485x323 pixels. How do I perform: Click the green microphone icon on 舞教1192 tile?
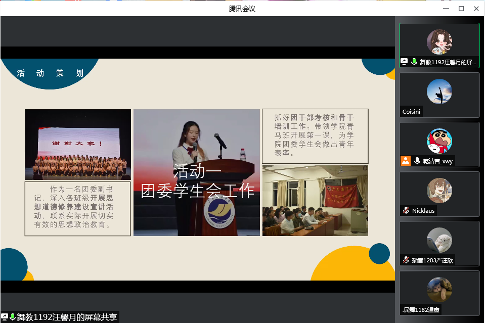tap(414, 62)
